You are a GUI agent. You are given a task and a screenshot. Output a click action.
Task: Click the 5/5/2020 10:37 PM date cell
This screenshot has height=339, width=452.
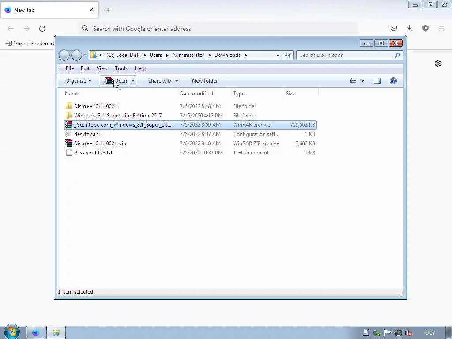tap(201, 152)
